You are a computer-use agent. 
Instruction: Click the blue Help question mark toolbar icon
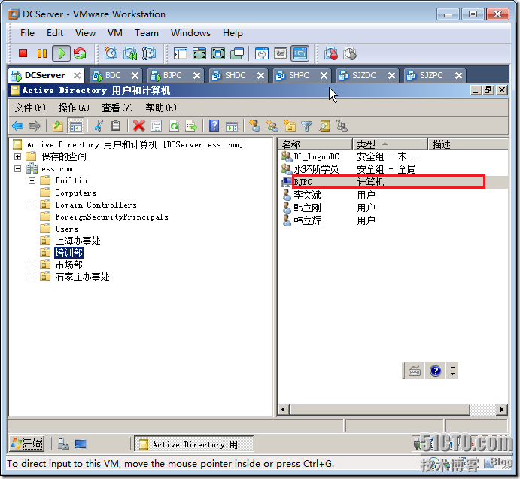tap(214, 126)
